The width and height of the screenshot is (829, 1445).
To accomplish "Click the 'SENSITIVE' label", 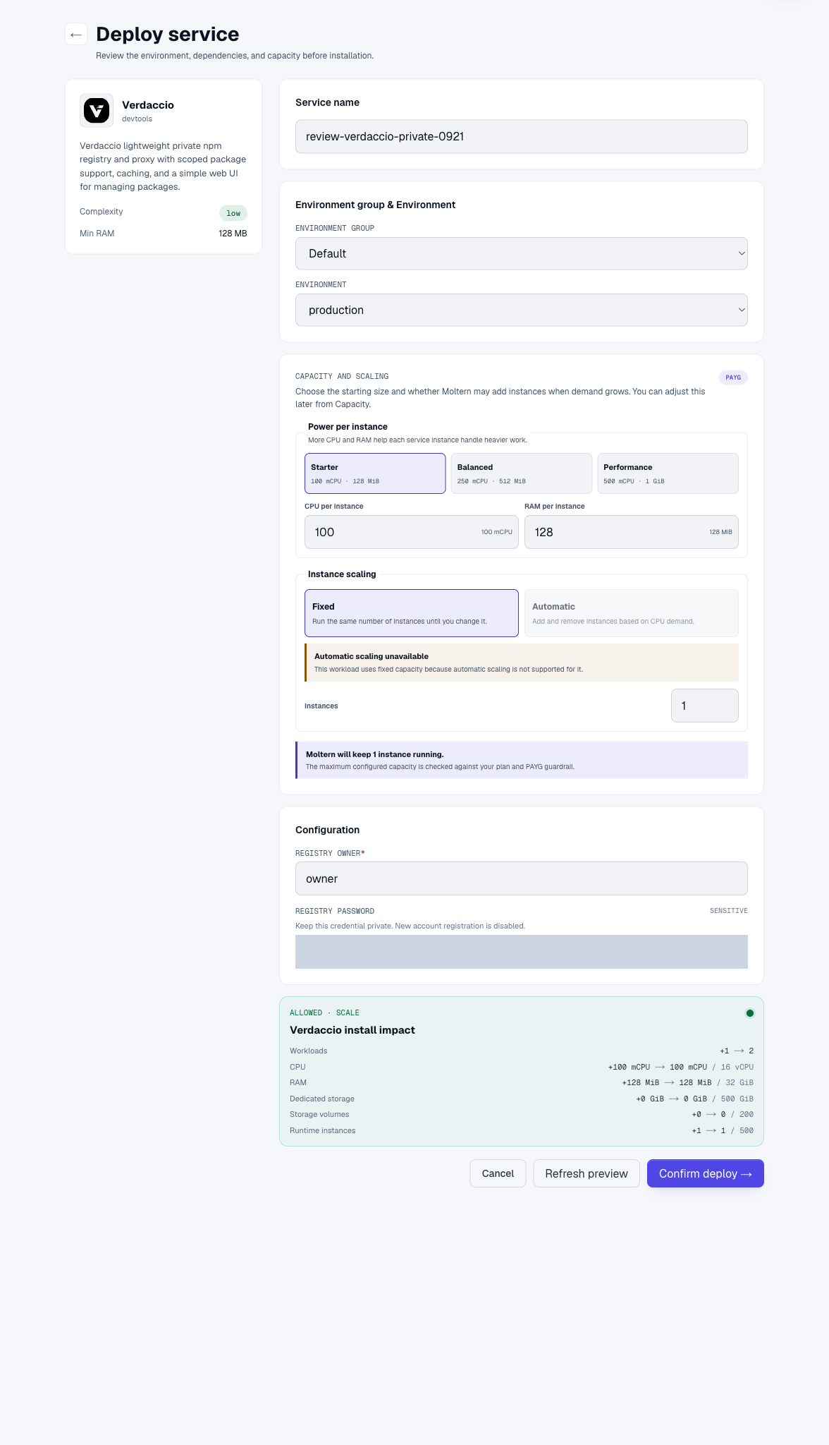I will coord(729,911).
